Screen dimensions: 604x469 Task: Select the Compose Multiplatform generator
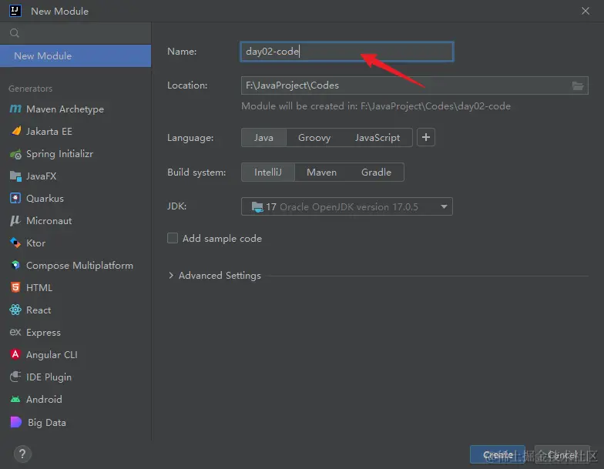[71, 266]
